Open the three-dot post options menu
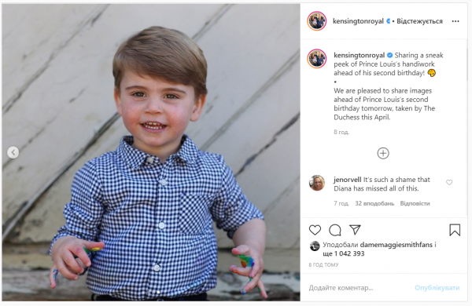 click(x=455, y=21)
